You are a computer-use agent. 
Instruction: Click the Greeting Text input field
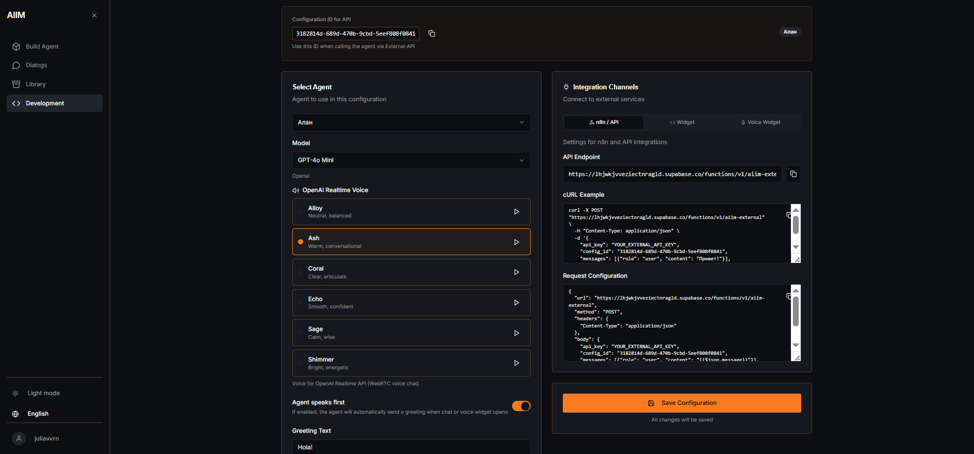(411, 447)
